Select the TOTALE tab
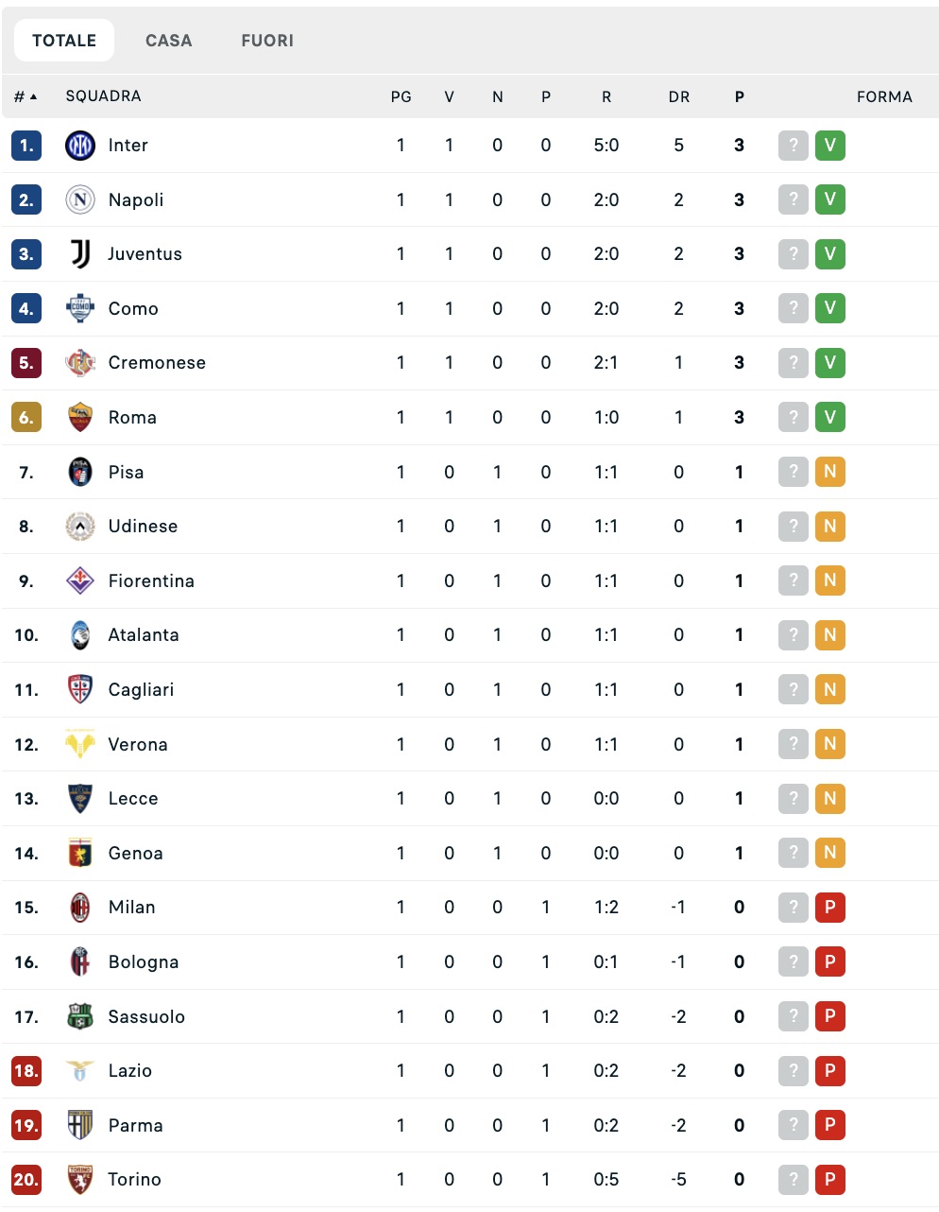The width and height of the screenshot is (939, 1212). 64,41
